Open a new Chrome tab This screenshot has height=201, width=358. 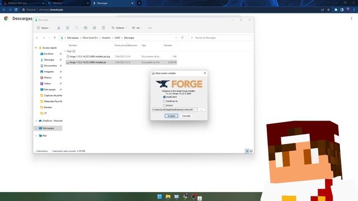[139, 3]
